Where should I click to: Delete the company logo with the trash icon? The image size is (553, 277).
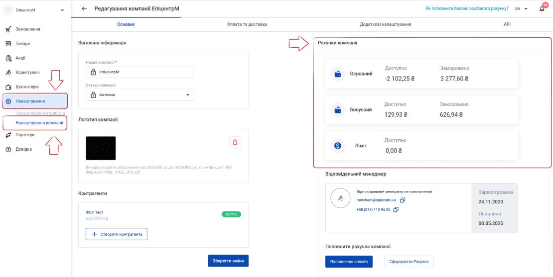[x=235, y=142]
